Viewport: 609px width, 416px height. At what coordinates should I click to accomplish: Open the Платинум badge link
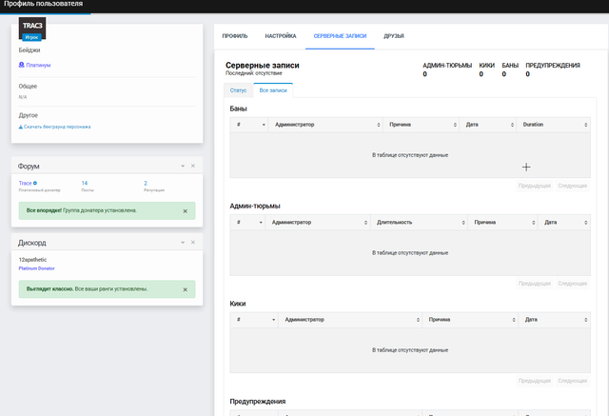38,66
